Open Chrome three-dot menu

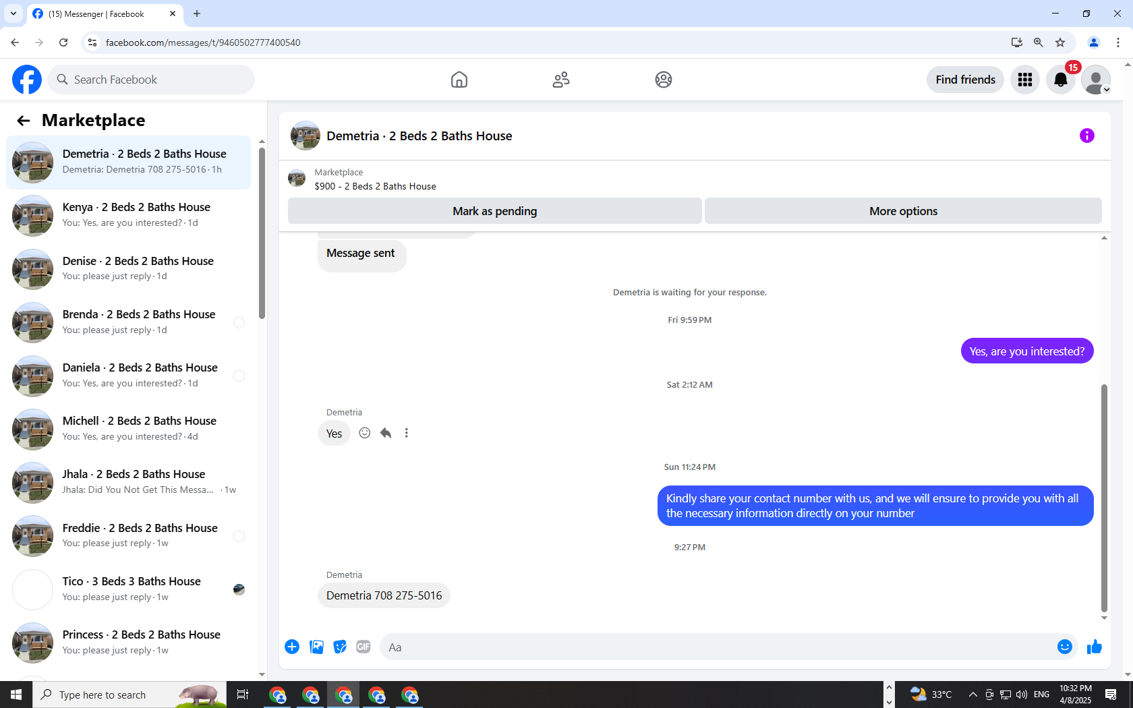[x=1118, y=42]
